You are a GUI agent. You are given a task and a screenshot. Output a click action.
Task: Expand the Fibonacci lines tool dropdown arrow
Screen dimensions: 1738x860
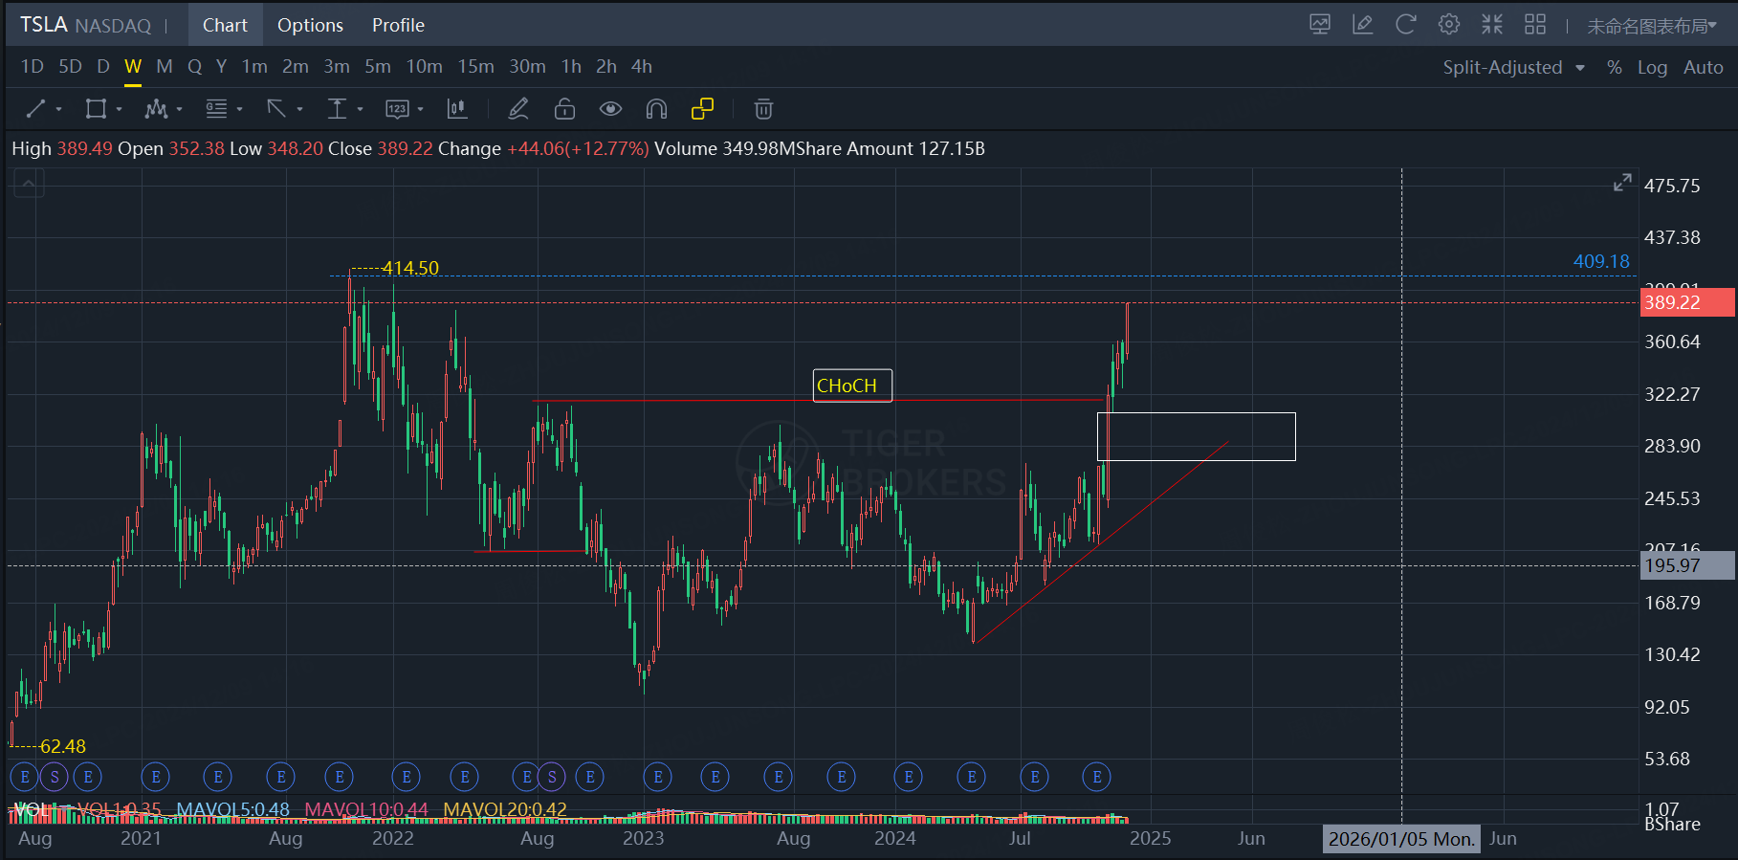pyautogui.click(x=239, y=110)
